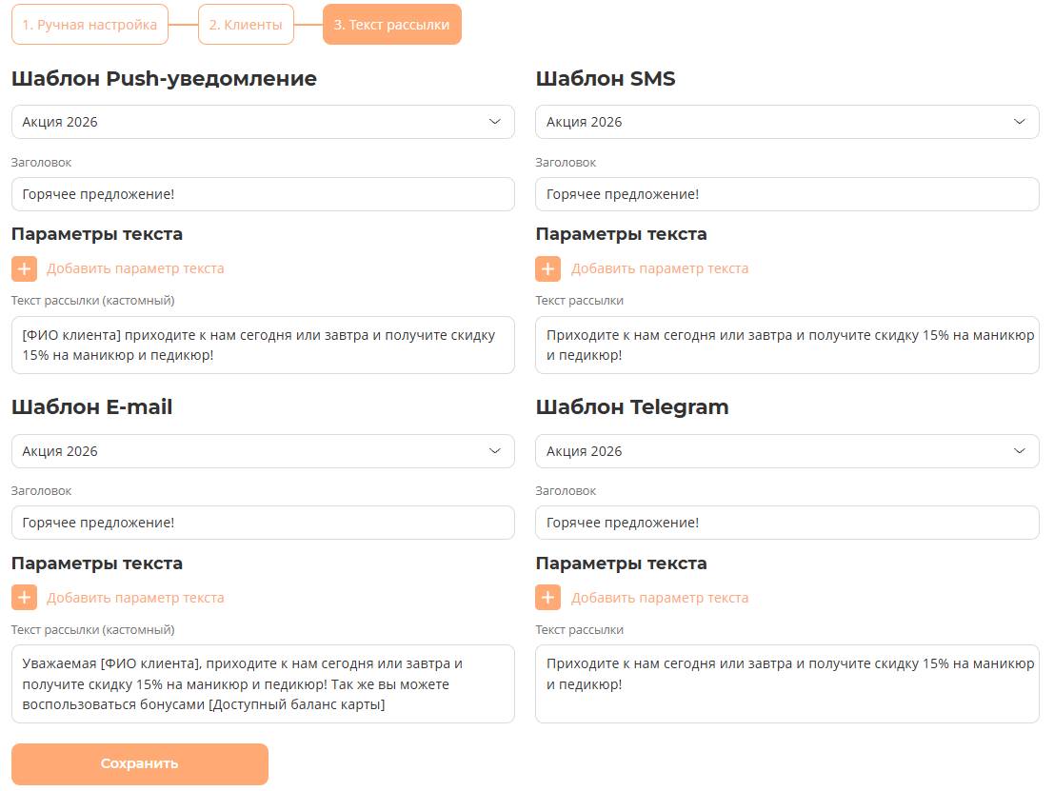Click the Сохранить button
The height and width of the screenshot is (791, 1054).
[140, 763]
